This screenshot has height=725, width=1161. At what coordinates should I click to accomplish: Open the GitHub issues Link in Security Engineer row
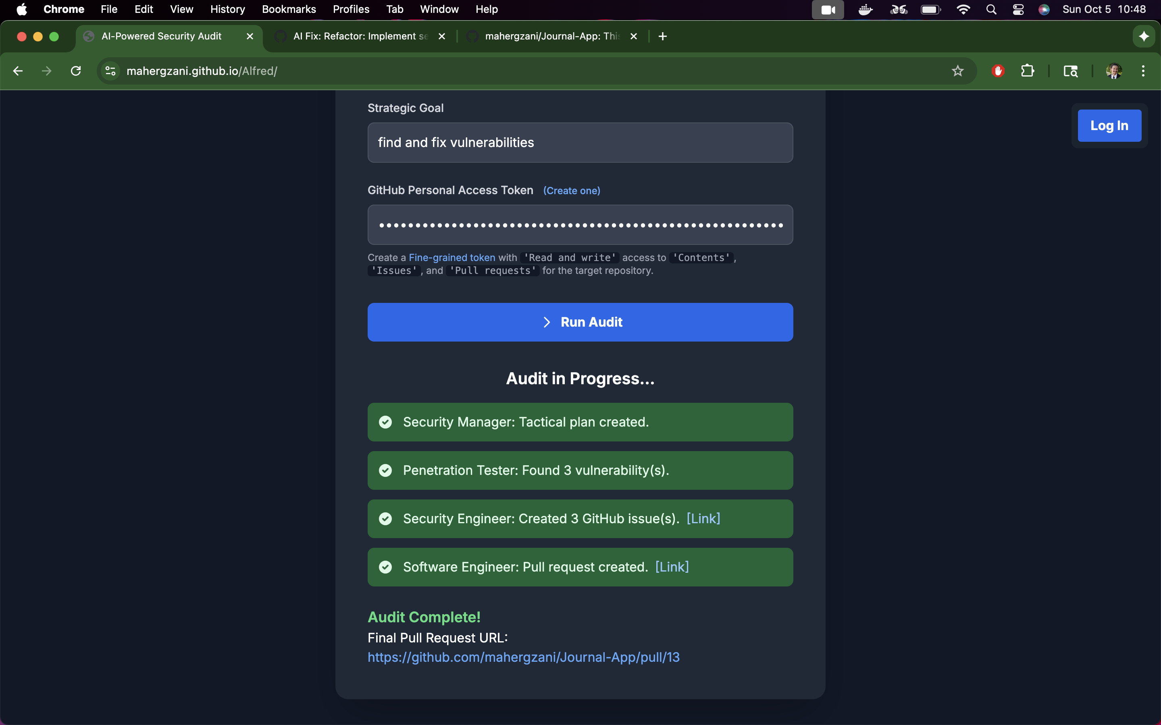coord(703,518)
